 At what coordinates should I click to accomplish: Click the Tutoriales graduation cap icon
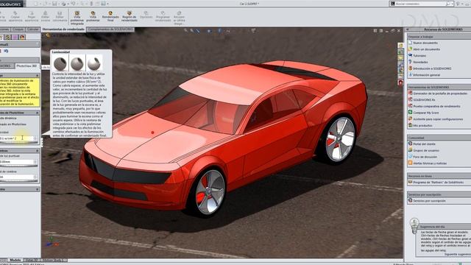click(x=410, y=55)
